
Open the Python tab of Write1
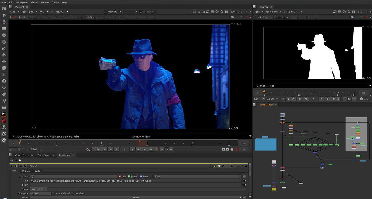(26, 171)
